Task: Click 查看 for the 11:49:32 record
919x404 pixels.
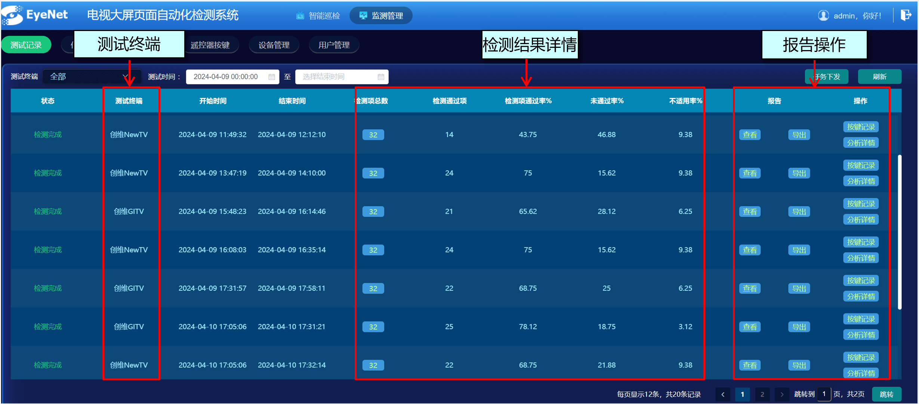Action: 749,135
